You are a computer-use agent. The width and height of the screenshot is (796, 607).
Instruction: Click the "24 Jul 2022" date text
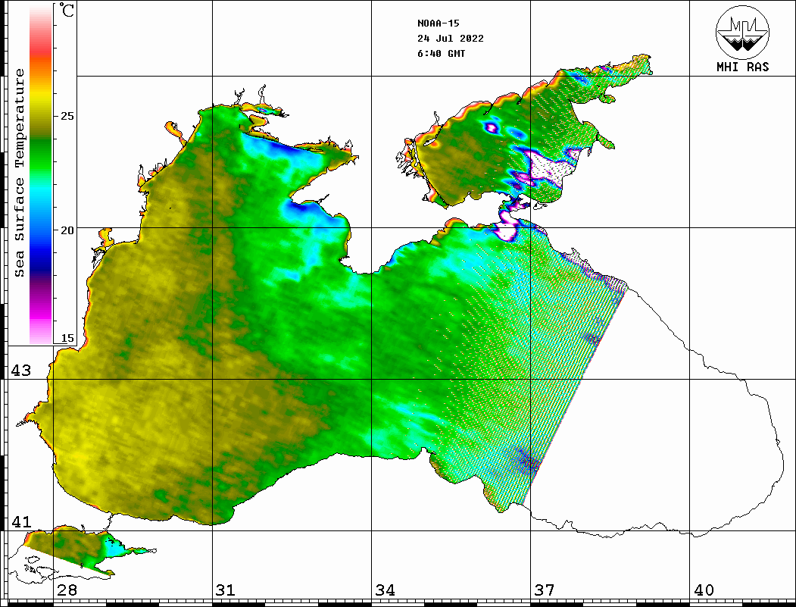point(451,39)
